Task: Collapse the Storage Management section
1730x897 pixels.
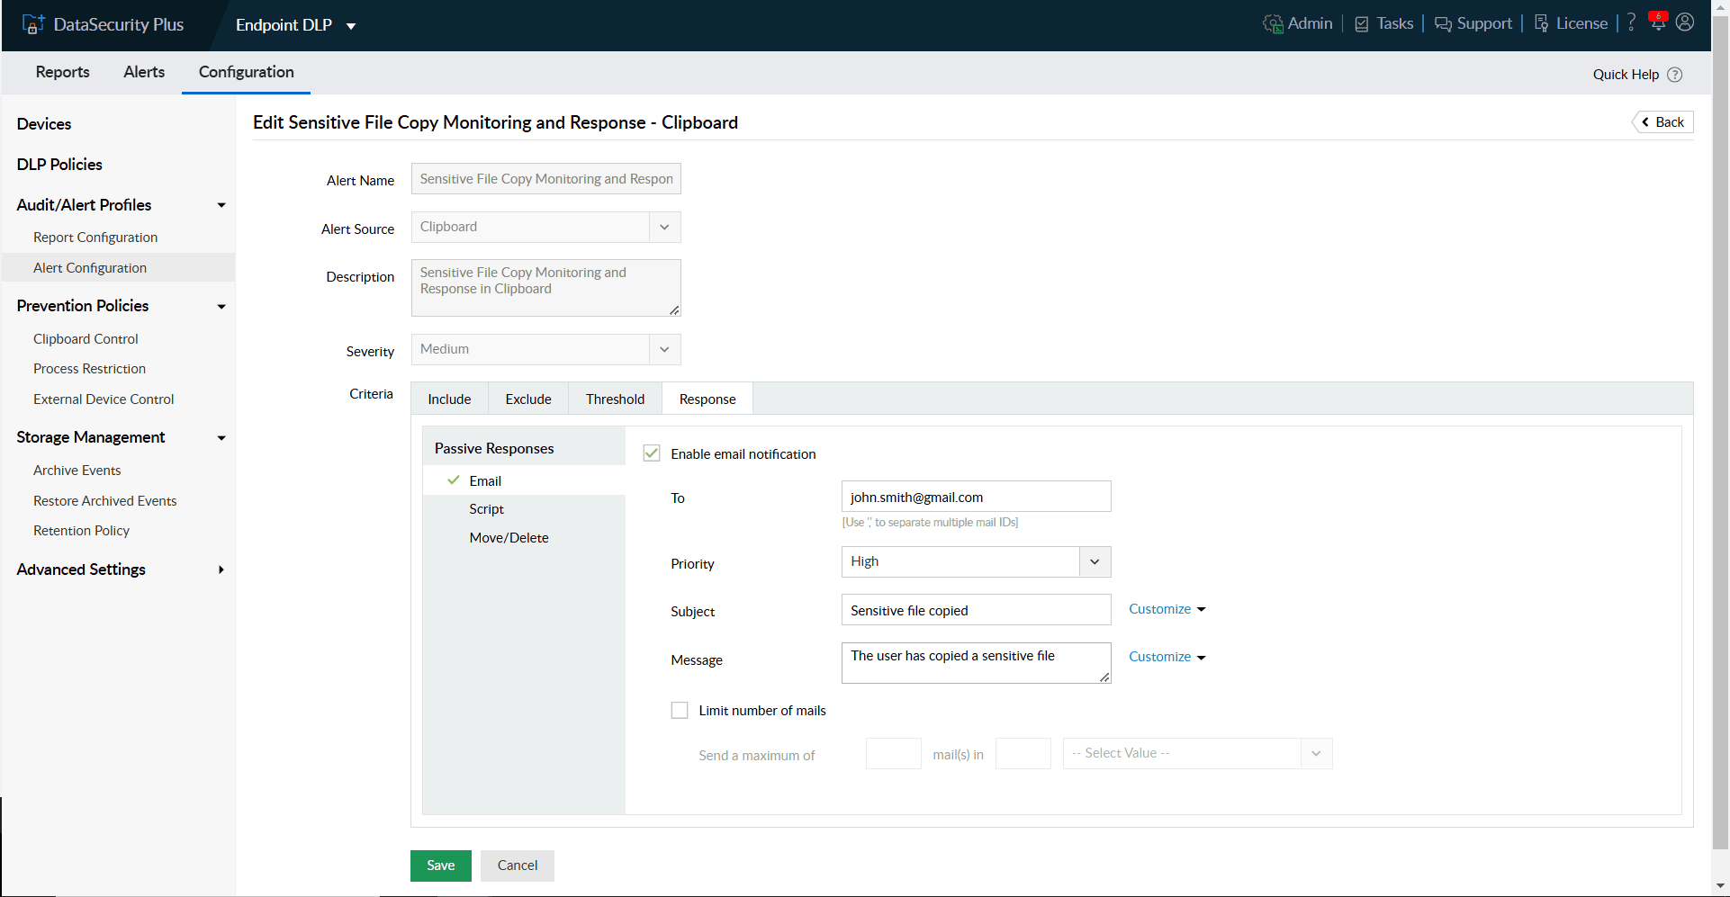Action: pyautogui.click(x=221, y=437)
